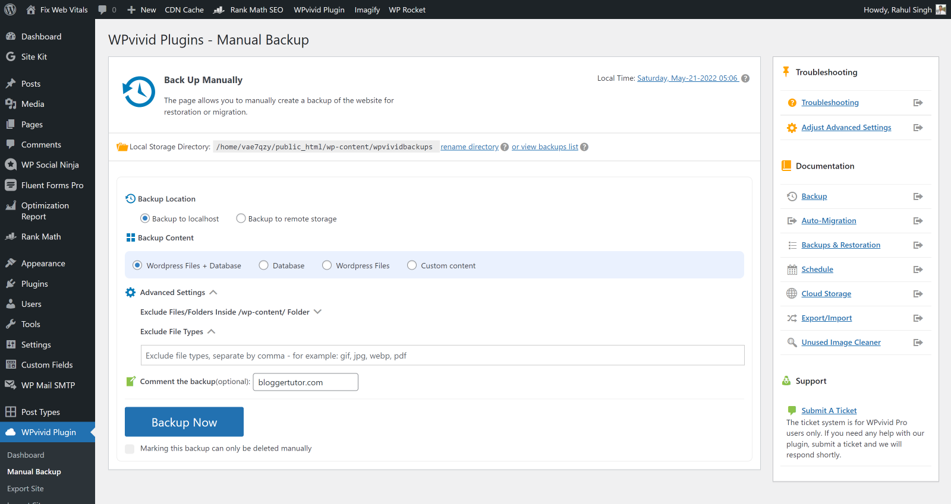
Task: Click the Submit A Ticket green chat icon
Action: pos(792,410)
